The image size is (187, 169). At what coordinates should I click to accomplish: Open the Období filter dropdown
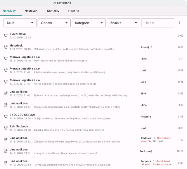coord(54,23)
